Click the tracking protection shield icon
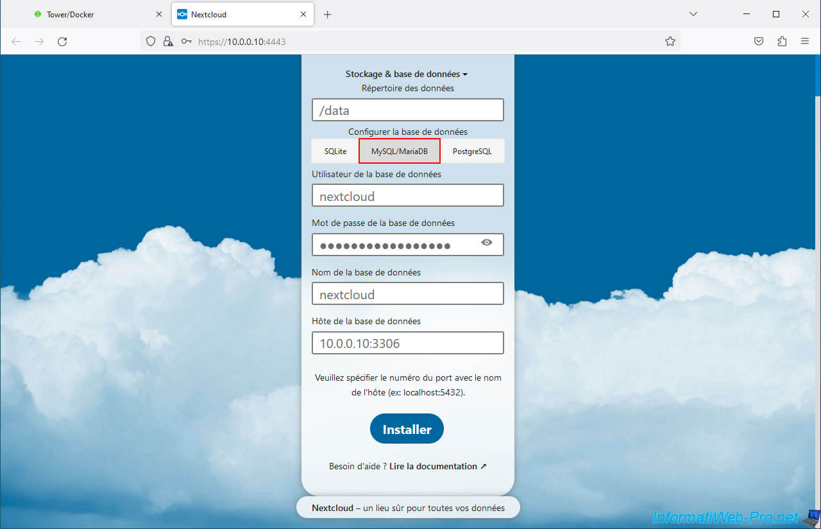 point(151,42)
